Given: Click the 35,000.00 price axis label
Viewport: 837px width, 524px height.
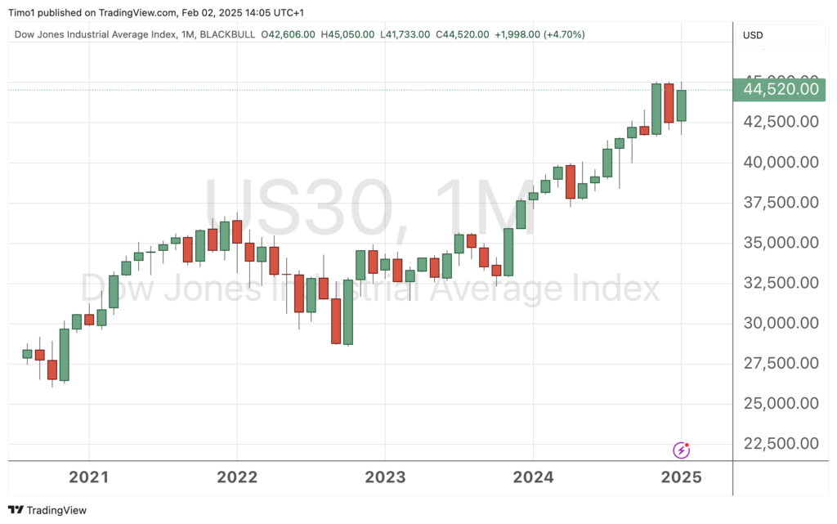Looking at the screenshot, I should point(781,242).
